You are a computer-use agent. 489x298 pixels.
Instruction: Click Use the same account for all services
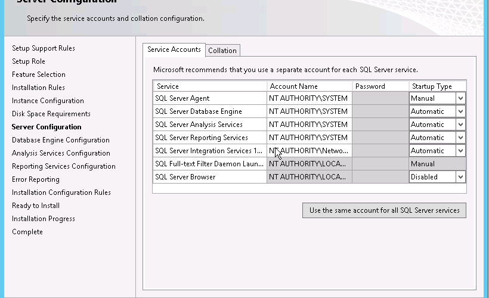point(384,210)
